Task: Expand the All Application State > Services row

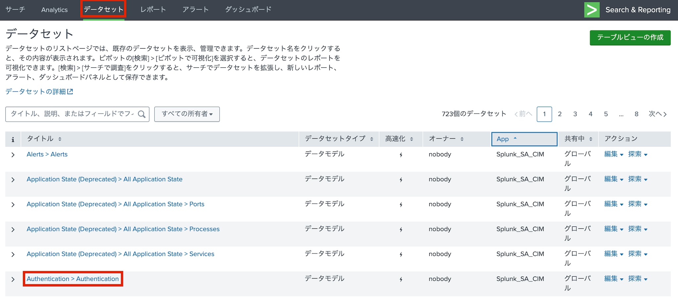Action: 13,254
